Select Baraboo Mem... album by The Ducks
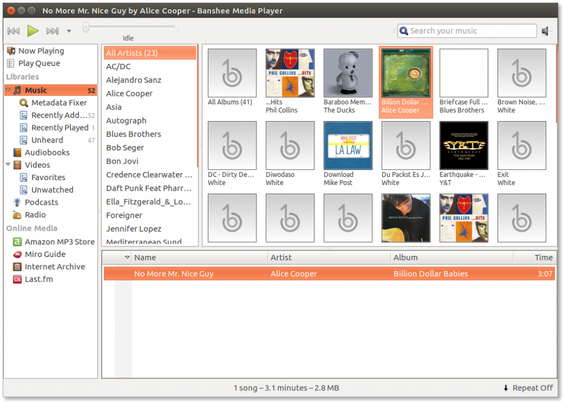The width and height of the screenshot is (563, 402). pyautogui.click(x=348, y=73)
